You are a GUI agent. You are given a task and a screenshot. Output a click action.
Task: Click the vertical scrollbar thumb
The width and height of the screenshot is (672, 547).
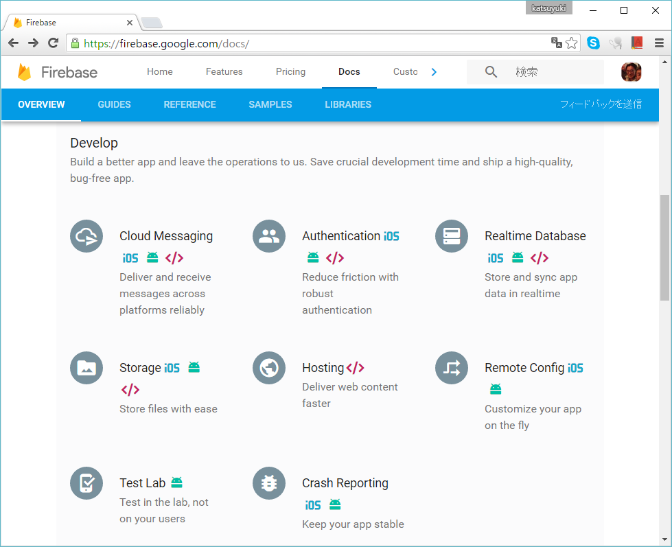664,248
